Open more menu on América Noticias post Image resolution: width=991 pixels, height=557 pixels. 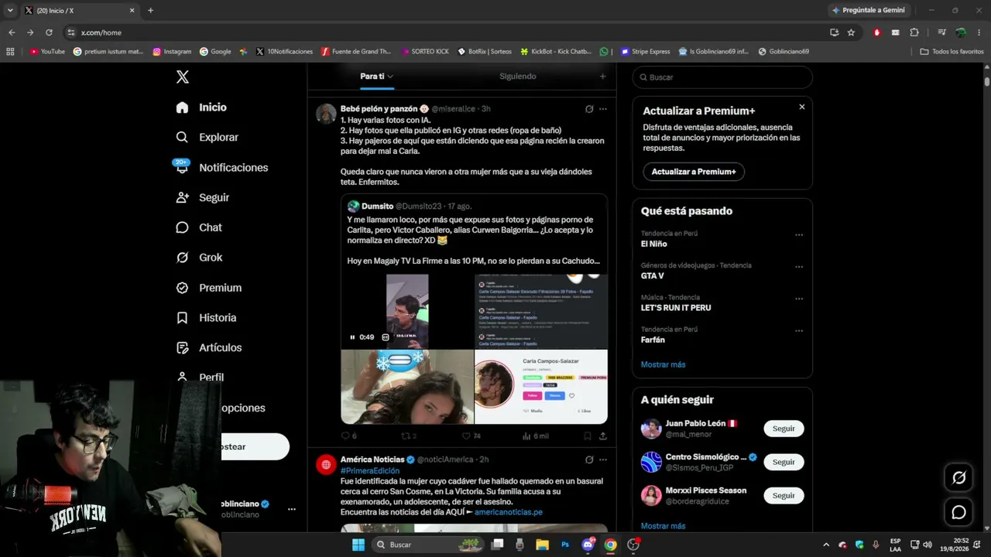(603, 460)
